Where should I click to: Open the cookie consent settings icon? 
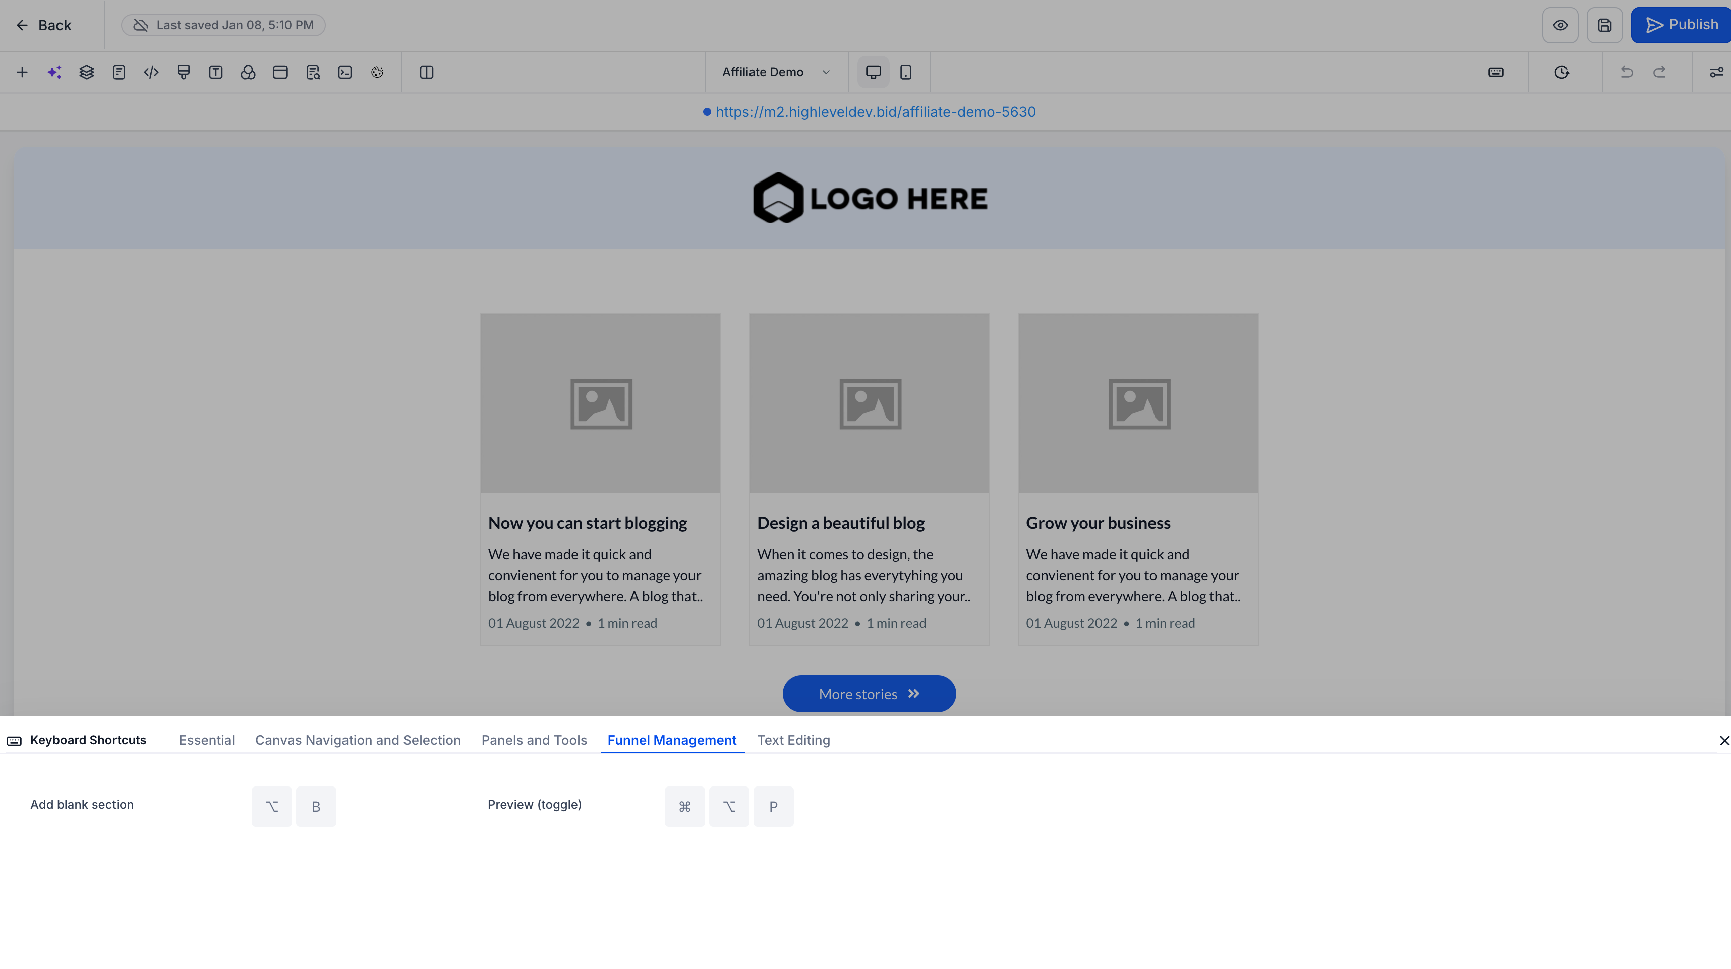tap(377, 72)
